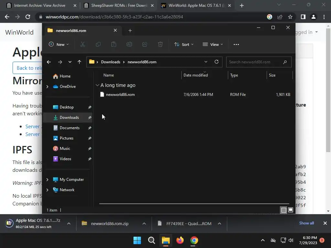Click the Google icon in address bar

point(270,17)
